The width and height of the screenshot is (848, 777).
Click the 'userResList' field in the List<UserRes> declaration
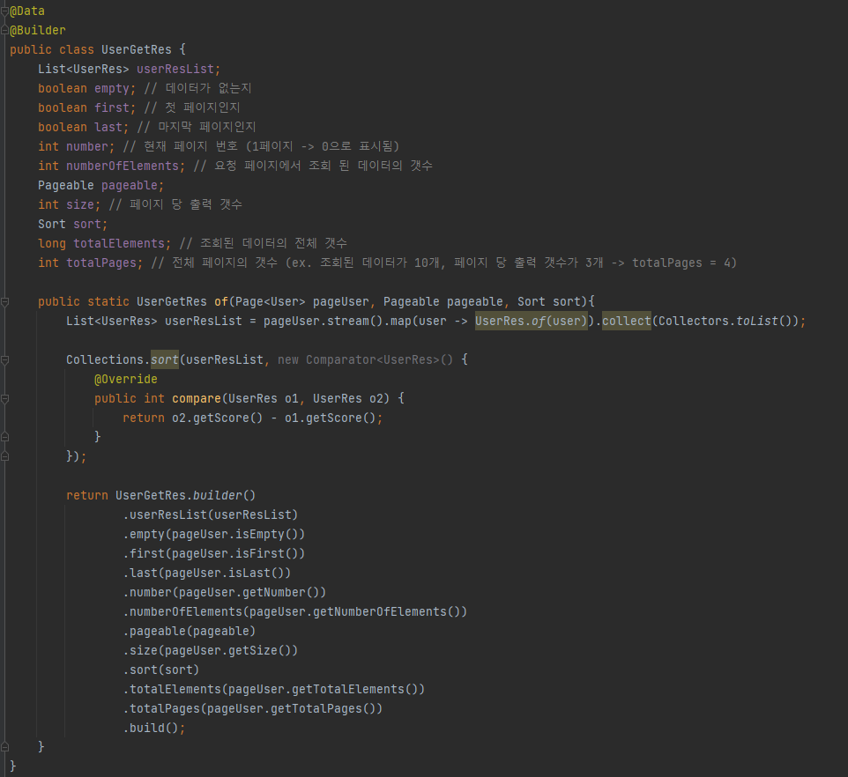(x=175, y=70)
